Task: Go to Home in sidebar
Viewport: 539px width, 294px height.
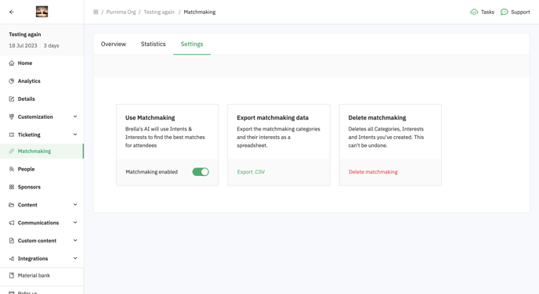Action: pyautogui.click(x=25, y=63)
